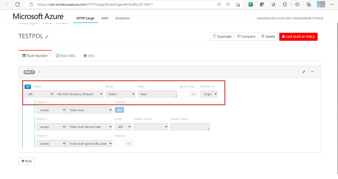Image resolution: width=338 pixels, height=179 pixels.
Task: Click the browser refresh icon
Action: tap(18, 4)
